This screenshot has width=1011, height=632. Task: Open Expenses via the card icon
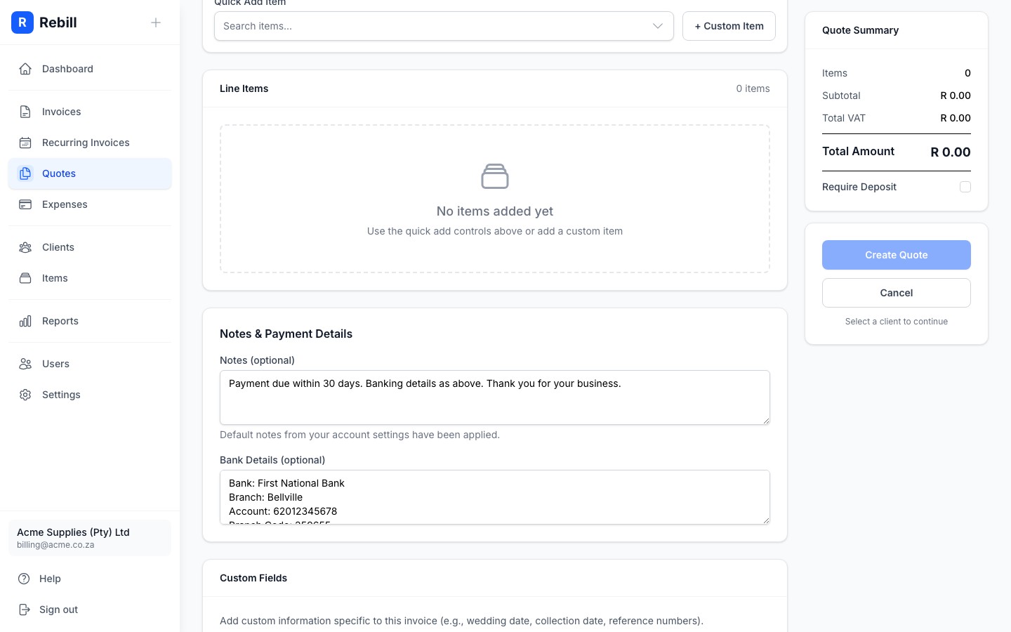pyautogui.click(x=25, y=204)
